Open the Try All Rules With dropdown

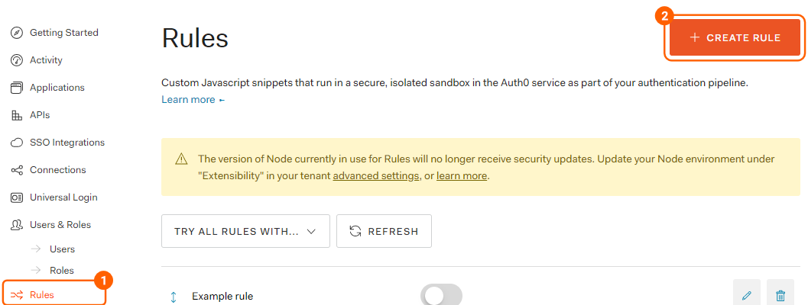point(245,231)
